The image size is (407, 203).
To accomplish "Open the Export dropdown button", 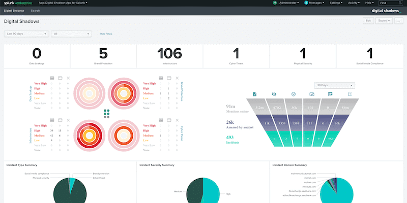I will [x=384, y=21].
